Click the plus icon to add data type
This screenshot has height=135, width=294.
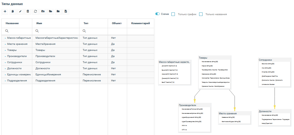point(5,11)
